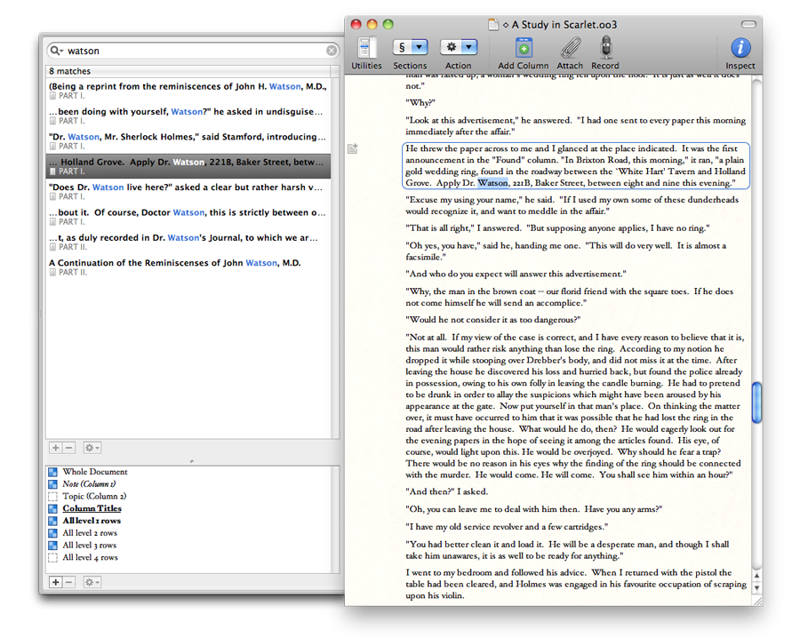
Task: Click the document scroll down arrow
Action: [x=756, y=587]
